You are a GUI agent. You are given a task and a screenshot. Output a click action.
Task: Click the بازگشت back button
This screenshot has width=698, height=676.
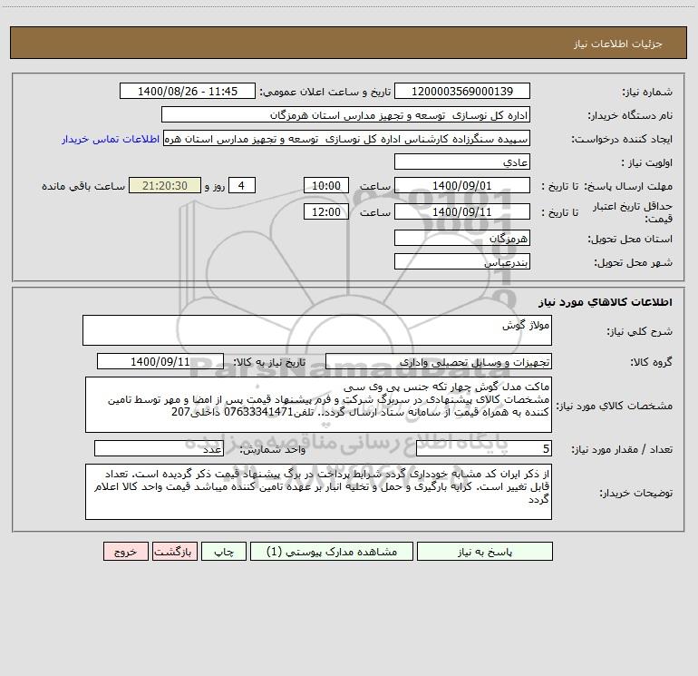pyautogui.click(x=174, y=551)
